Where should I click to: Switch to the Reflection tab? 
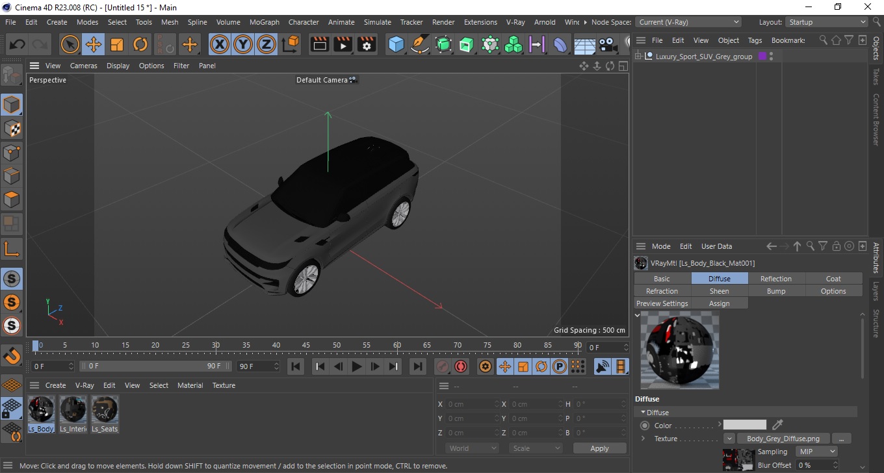[x=776, y=279]
